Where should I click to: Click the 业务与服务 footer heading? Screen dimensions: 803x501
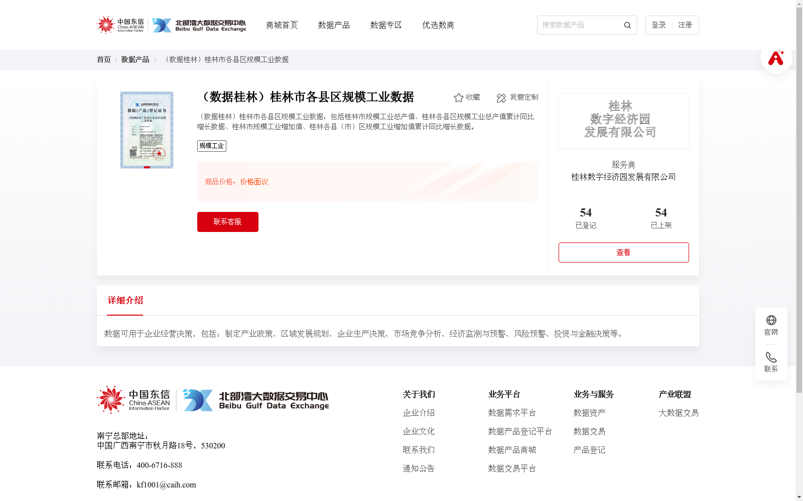point(593,394)
